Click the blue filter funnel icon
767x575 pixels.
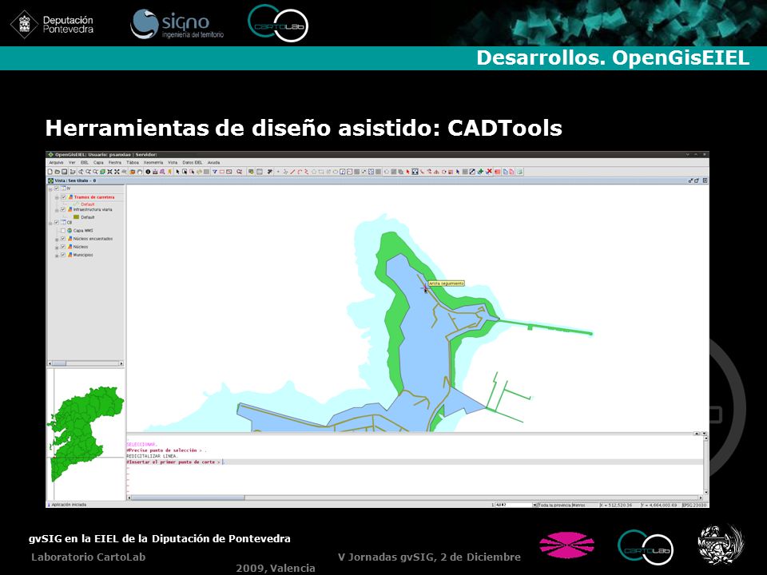(x=214, y=172)
